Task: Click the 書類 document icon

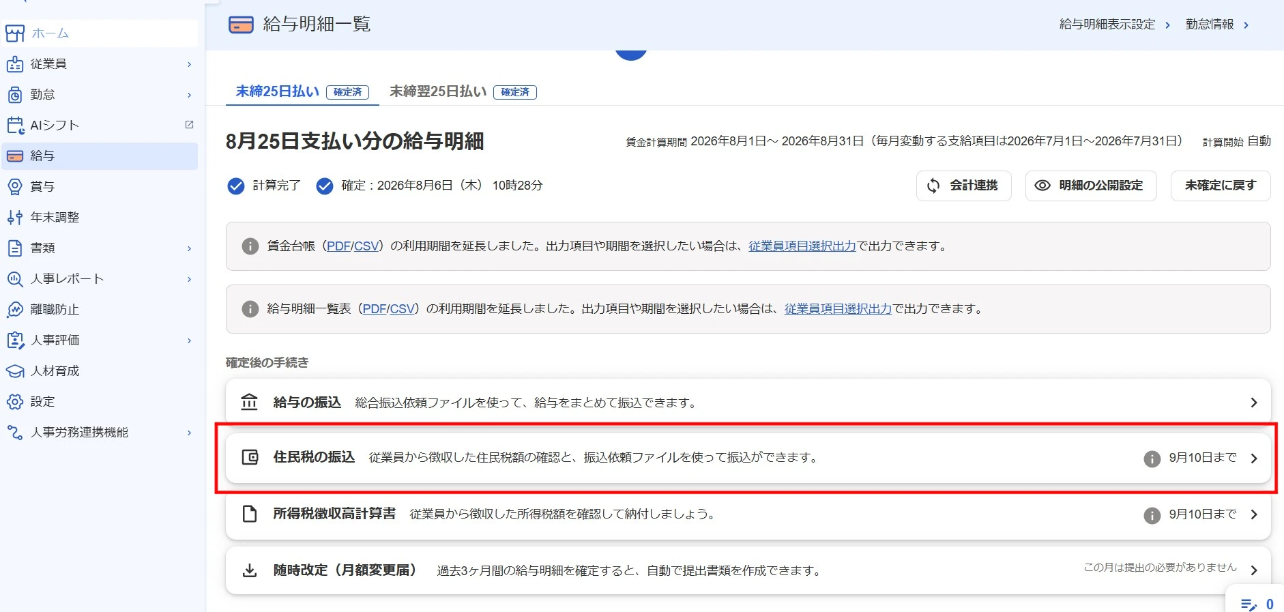Action: [15, 248]
